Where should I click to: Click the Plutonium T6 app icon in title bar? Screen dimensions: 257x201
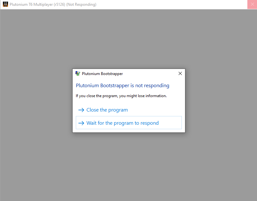tap(5, 4)
